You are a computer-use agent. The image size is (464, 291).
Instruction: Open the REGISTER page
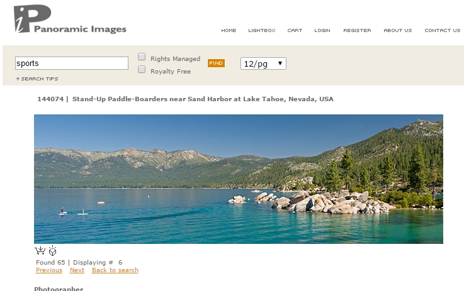click(357, 30)
